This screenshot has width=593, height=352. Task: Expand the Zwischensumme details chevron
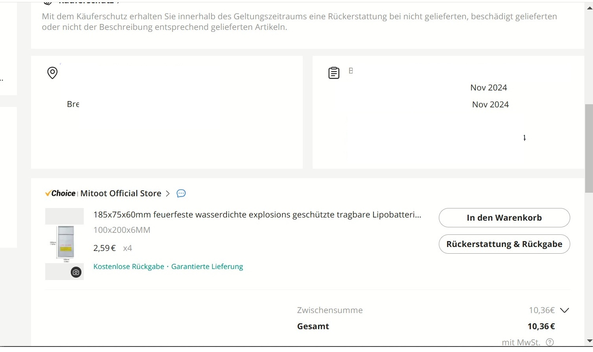(564, 310)
